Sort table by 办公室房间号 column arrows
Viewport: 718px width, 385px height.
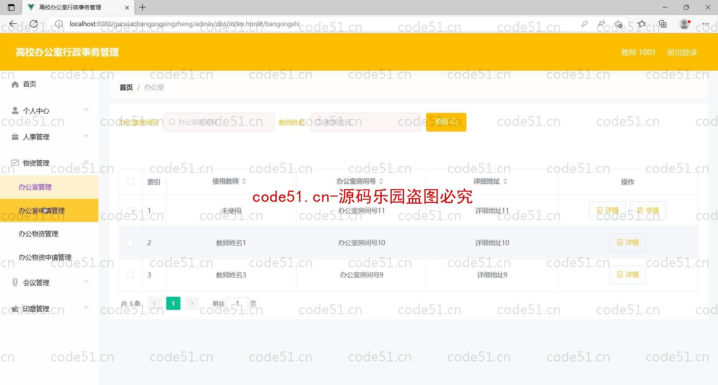coord(381,181)
